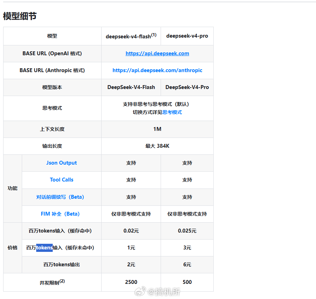Open the 对话前缀续写 (Beta) link
Image resolution: width=316 pixels, height=299 pixels.
click(x=60, y=197)
